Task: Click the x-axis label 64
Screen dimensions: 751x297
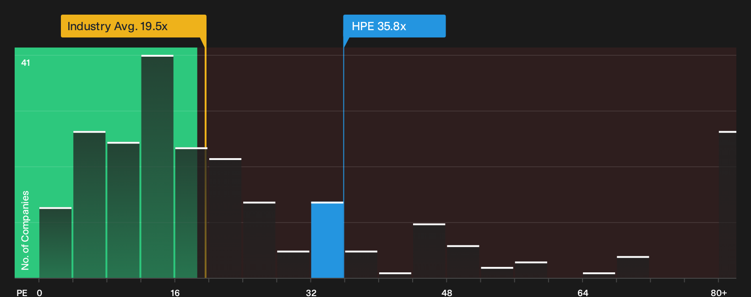Action: (582, 292)
